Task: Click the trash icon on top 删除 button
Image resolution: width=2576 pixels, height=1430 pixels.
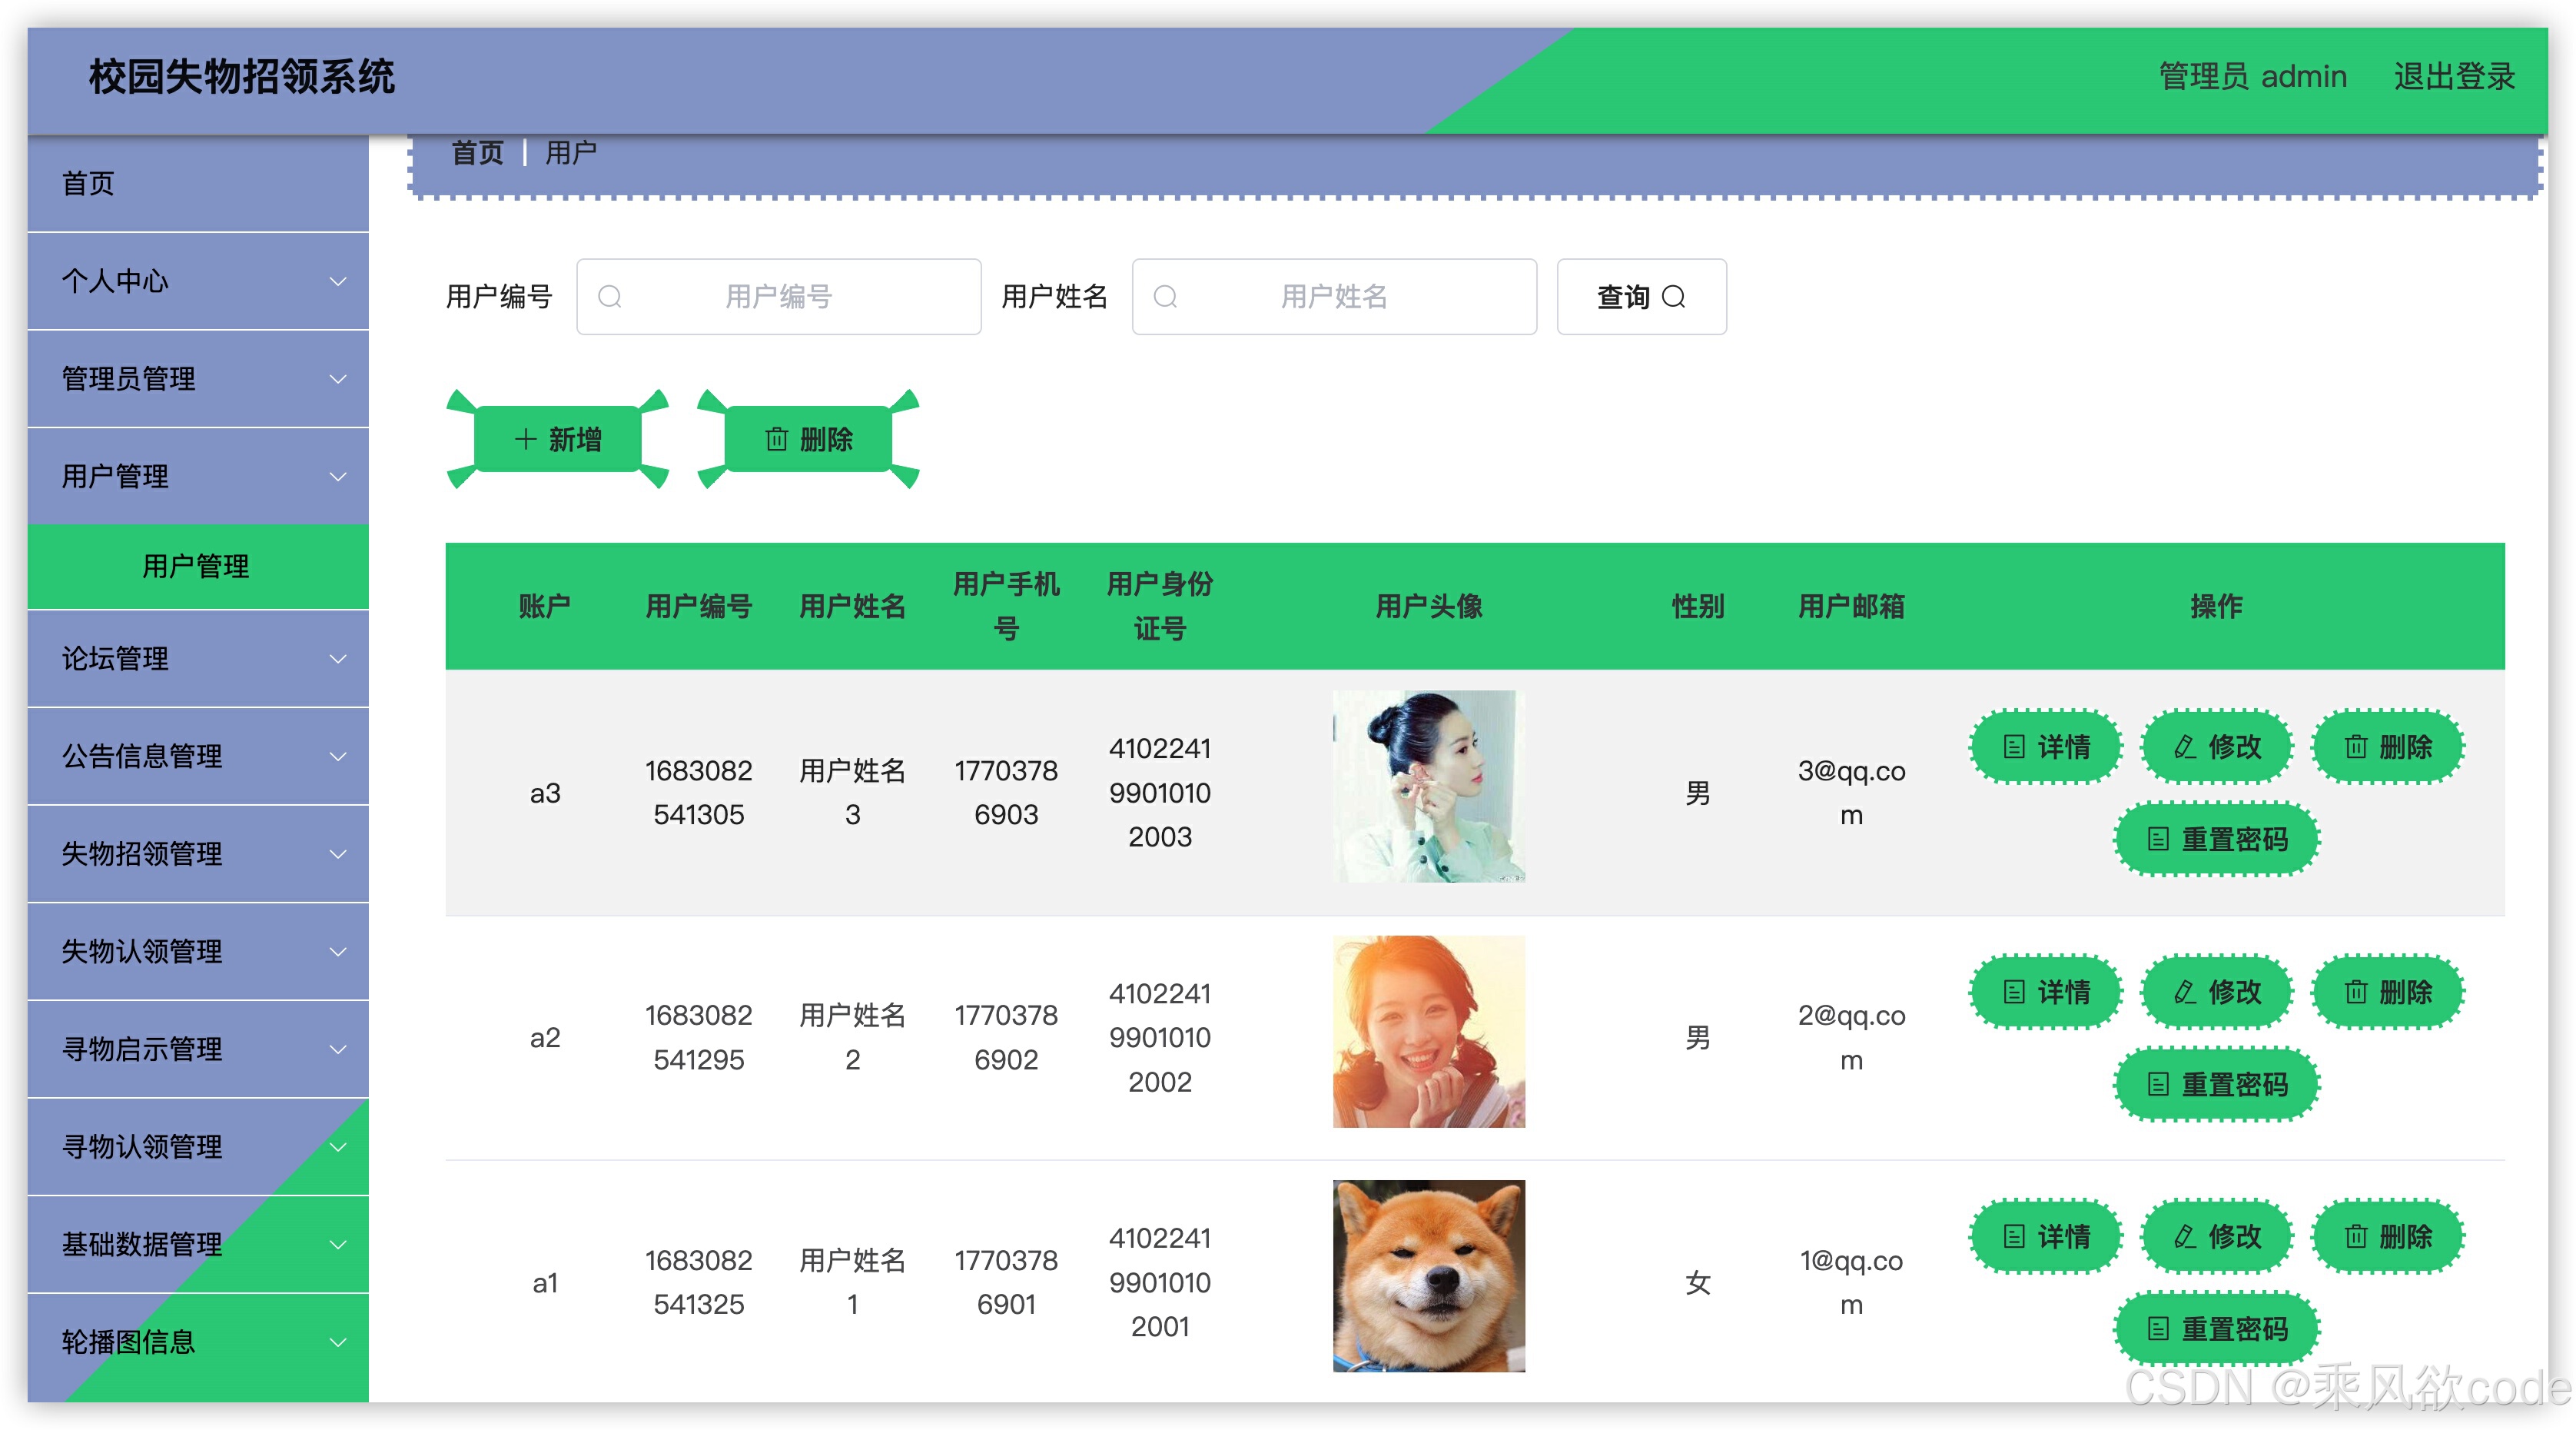Action: (x=777, y=439)
